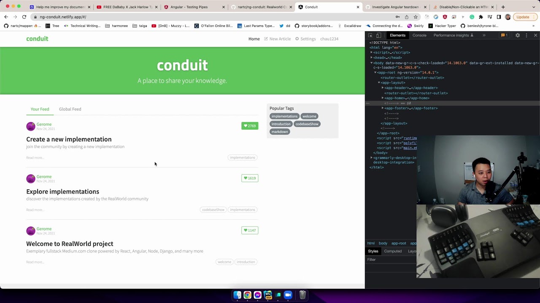Viewport: 540px width, 303px height.
Task: Click Read more under Explore implementations
Action: click(x=35, y=210)
